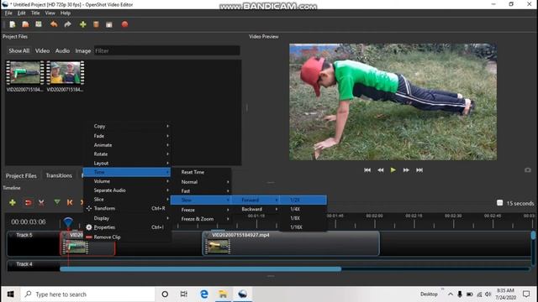Choose Transform in the clip context menu
The height and width of the screenshot is (302, 538).
pos(127,208)
